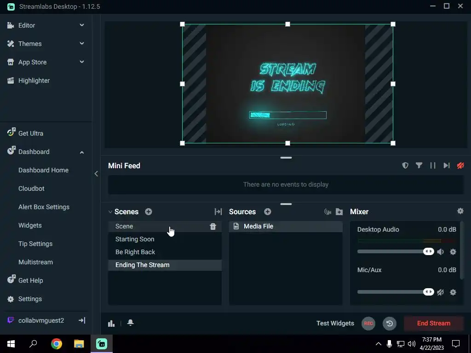Pause the Mini Feed alert queue
Viewport: 471px width, 353px height.
[x=432, y=165]
